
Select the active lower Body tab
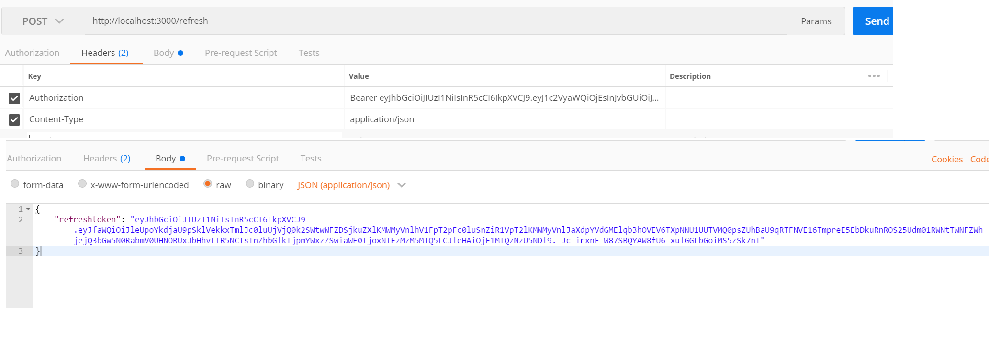[170, 159]
